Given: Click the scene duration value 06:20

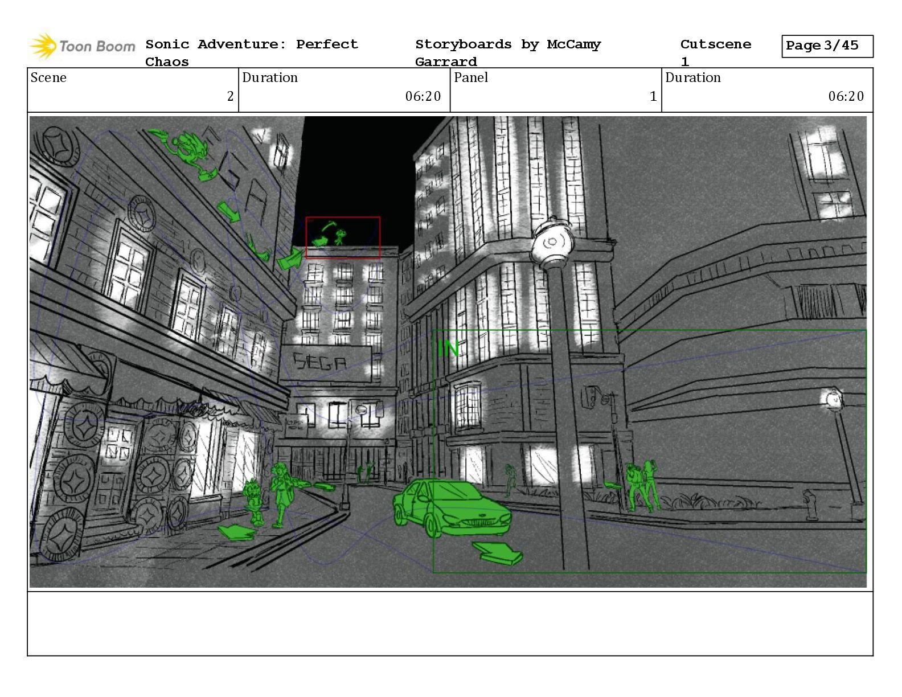Looking at the screenshot, I should (x=423, y=96).
